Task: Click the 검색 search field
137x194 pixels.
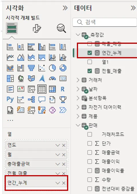Action: (105, 22)
